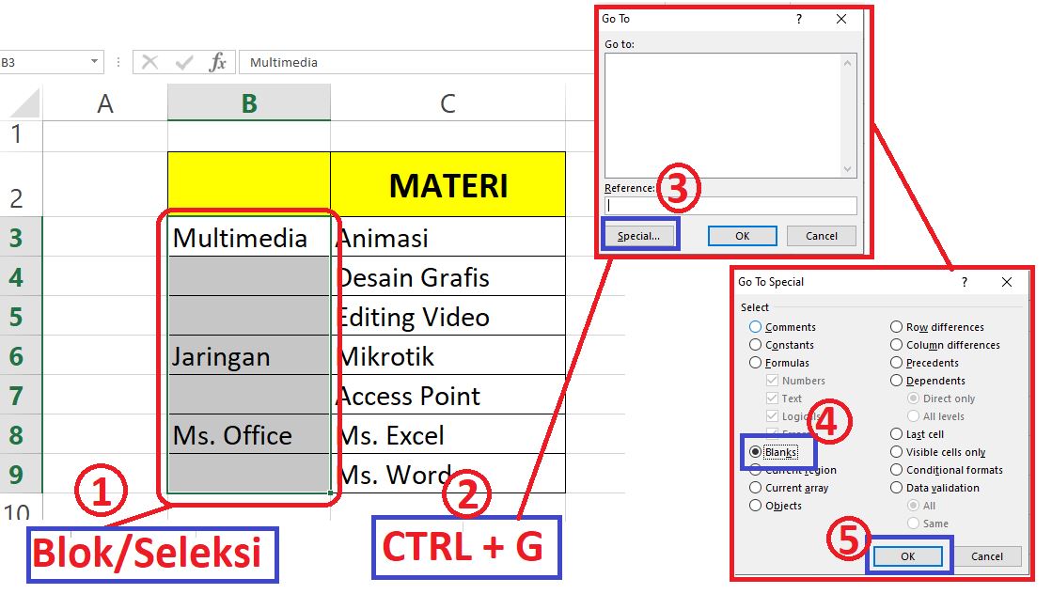This screenshot has height=594, width=1052.
Task: Click the Desain Grafis cell
Action: point(448,277)
